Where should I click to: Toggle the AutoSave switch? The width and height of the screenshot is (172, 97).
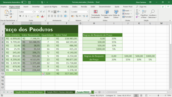(24, 2)
